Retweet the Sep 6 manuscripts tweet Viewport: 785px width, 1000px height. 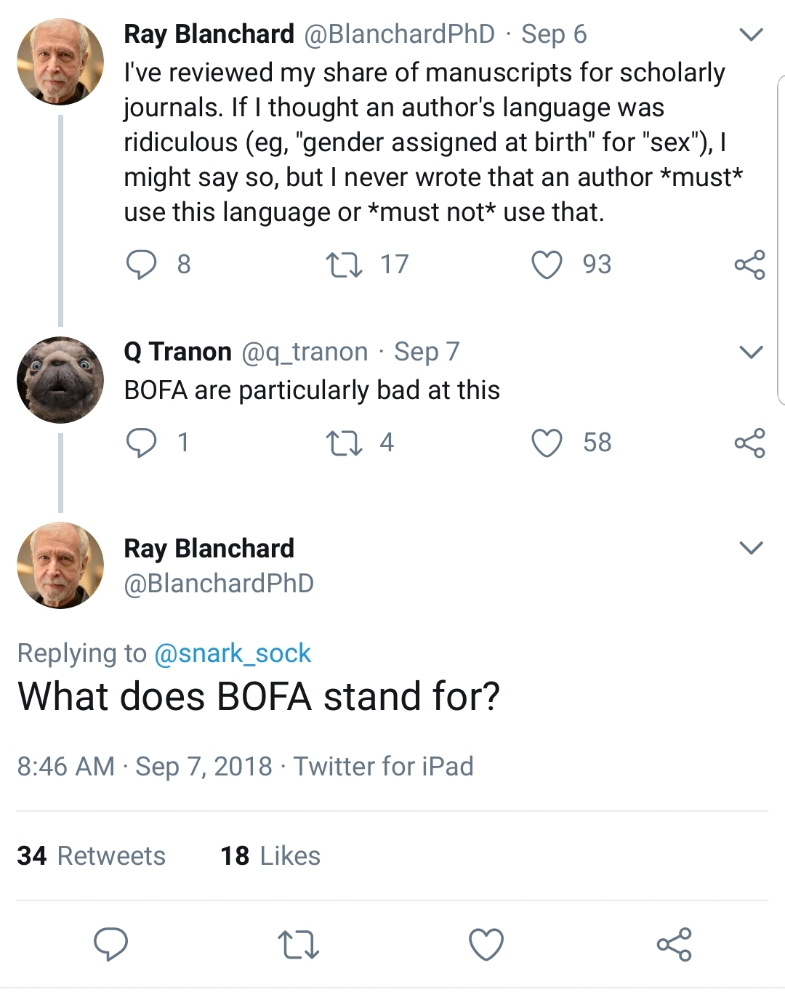(343, 265)
